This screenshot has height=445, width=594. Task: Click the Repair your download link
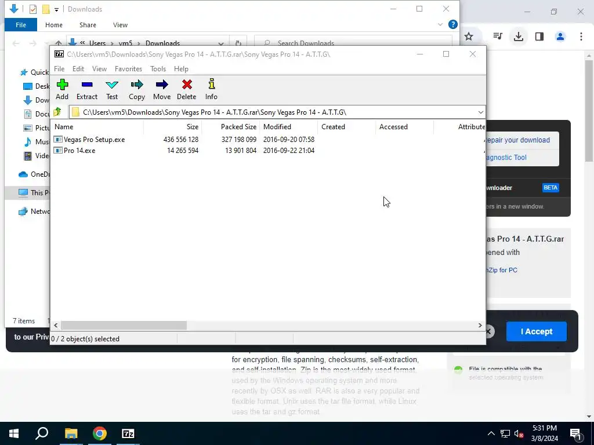pyautogui.click(x=517, y=140)
